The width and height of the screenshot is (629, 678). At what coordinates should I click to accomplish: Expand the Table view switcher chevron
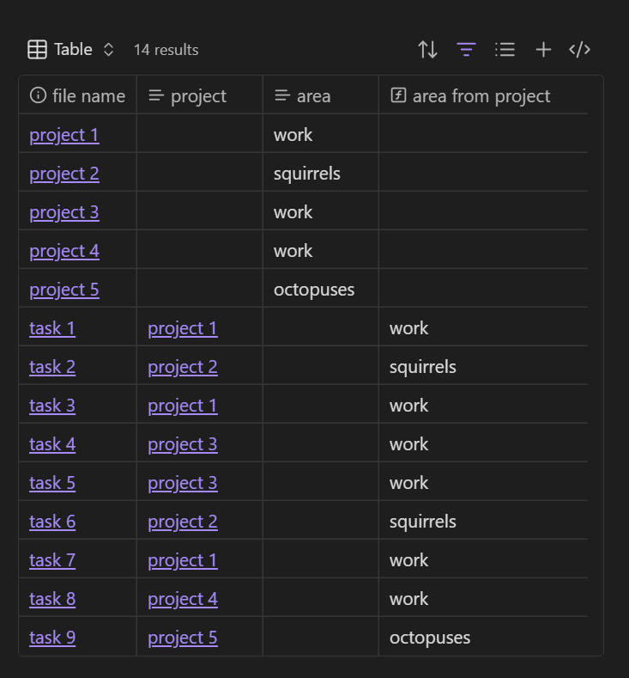[108, 50]
